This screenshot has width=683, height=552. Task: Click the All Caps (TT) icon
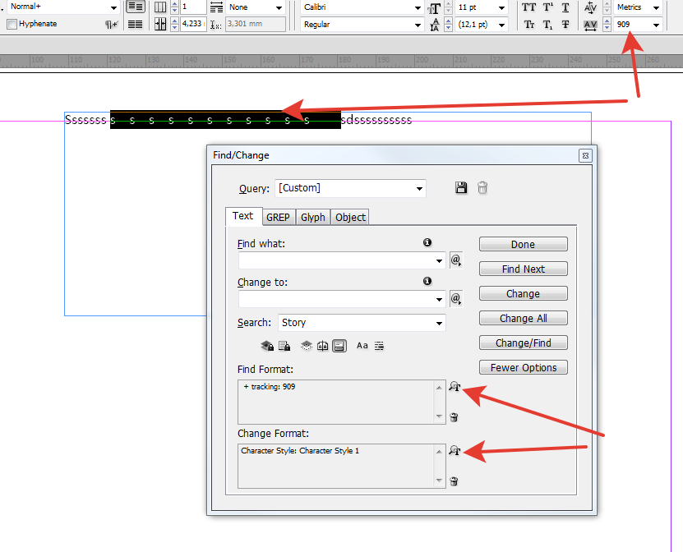tap(528, 7)
